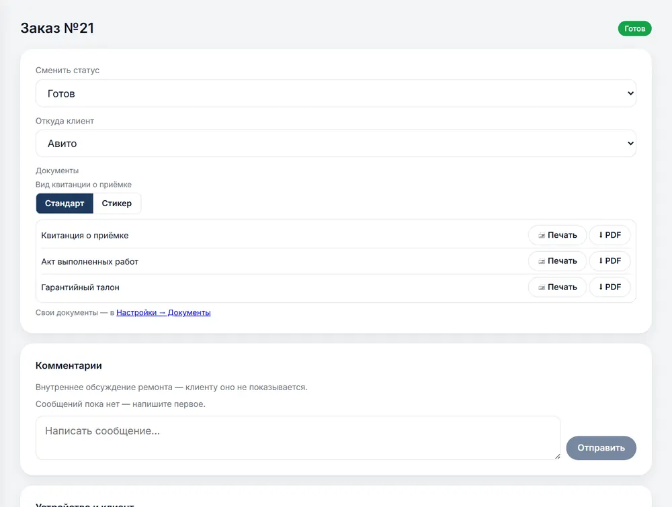Send the comment with Отправить button
This screenshot has width=672, height=507.
pyautogui.click(x=601, y=448)
